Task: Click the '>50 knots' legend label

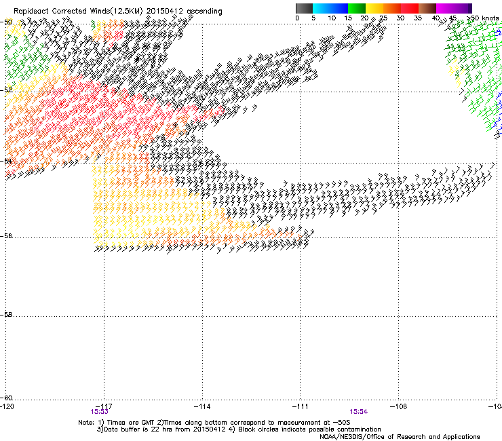Action: (483, 18)
